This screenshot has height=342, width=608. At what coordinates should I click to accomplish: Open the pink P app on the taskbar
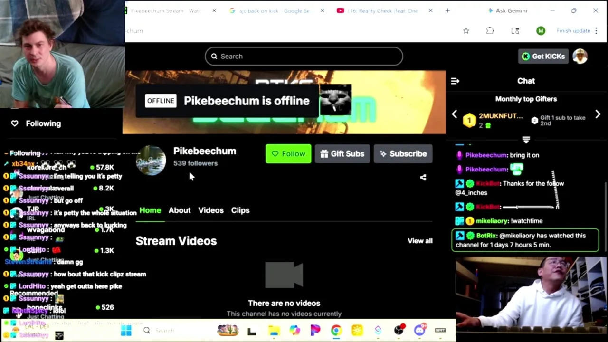coord(315,331)
